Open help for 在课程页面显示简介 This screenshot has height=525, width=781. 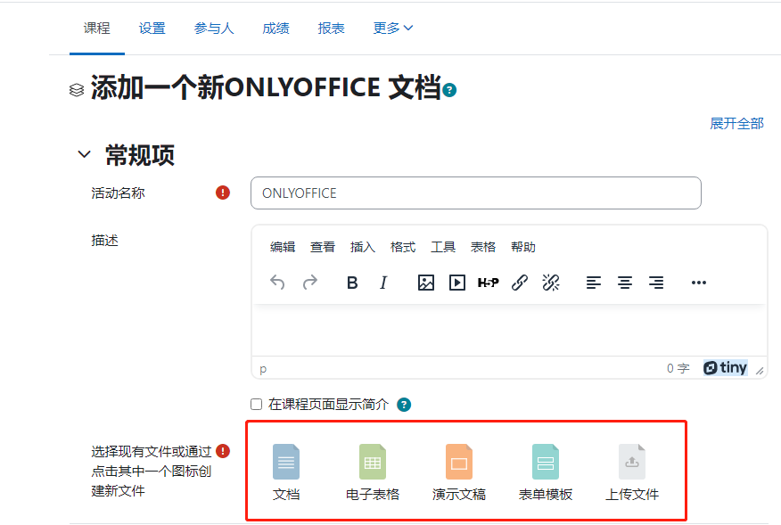[404, 405]
